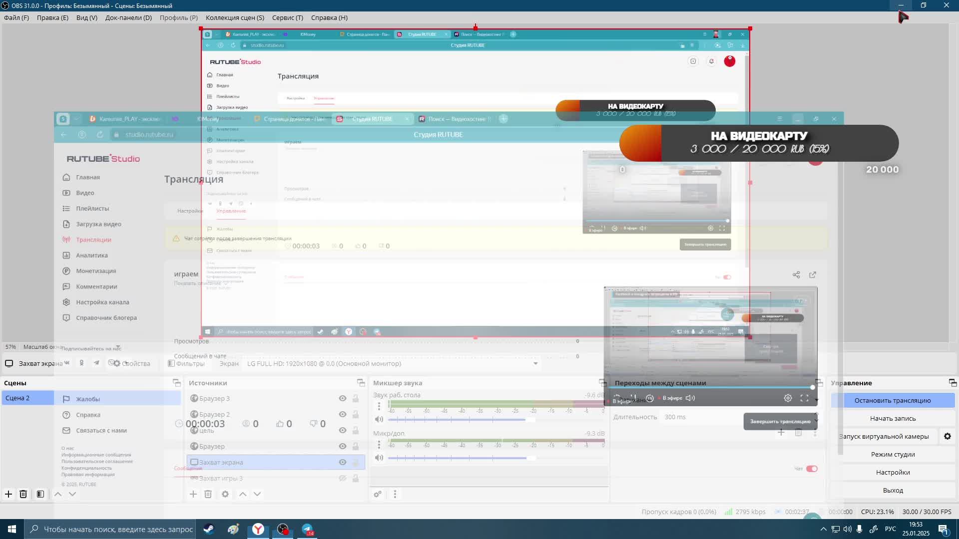Image resolution: width=959 pixels, height=539 pixels.
Task: Add a new source with the plus icon
Action: pos(193,494)
